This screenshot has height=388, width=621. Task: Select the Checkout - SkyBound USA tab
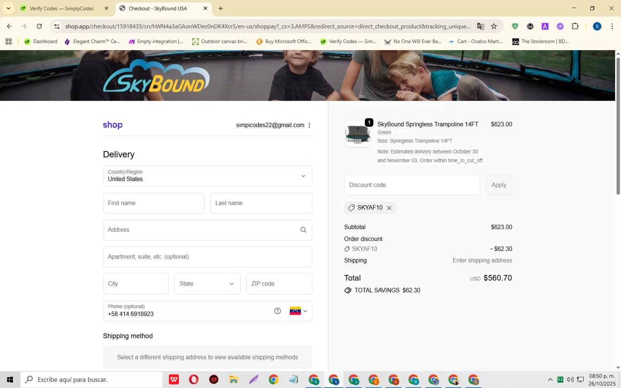point(158,8)
